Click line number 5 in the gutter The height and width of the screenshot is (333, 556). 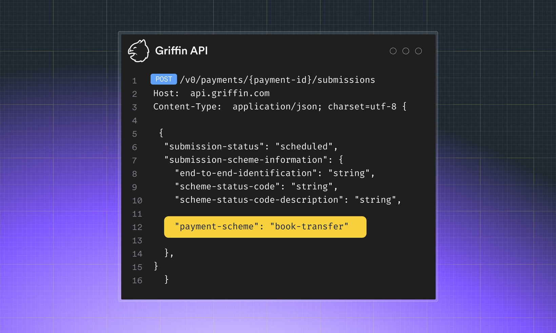[135, 134]
